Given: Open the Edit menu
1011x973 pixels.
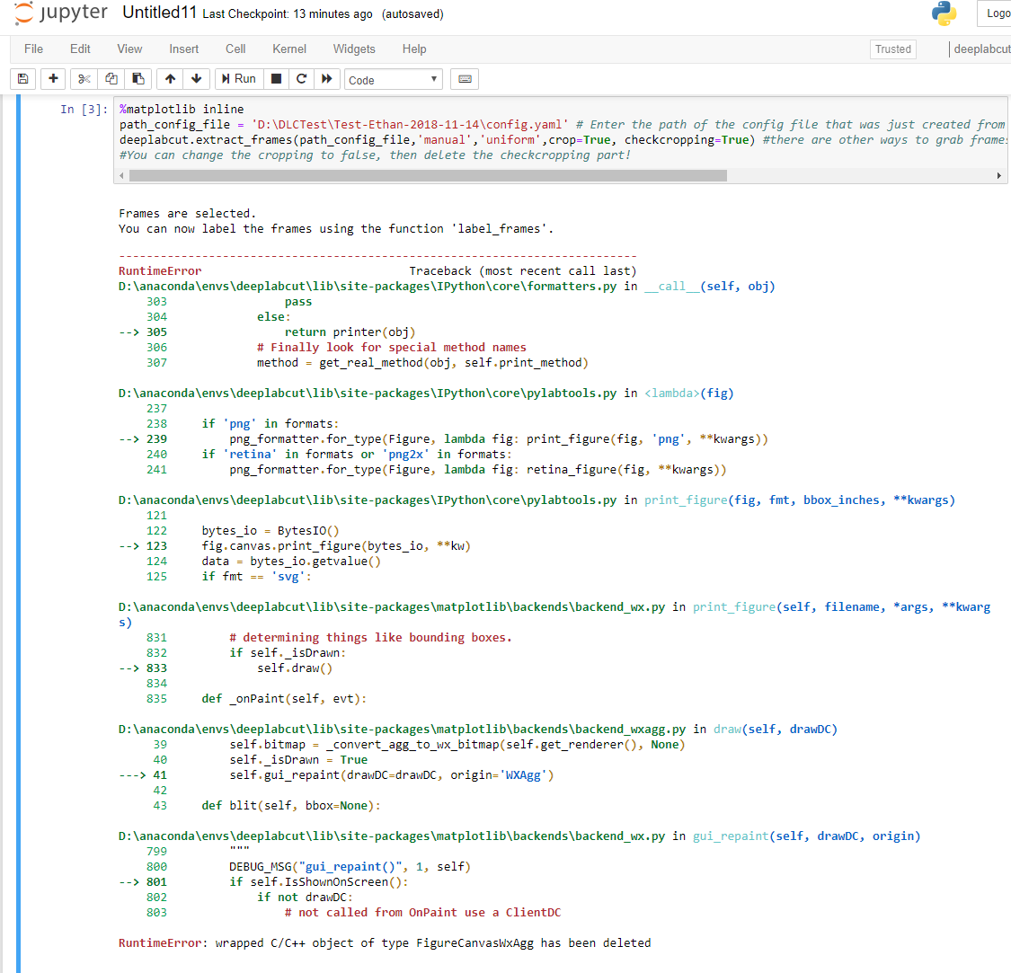Looking at the screenshot, I should [80, 49].
